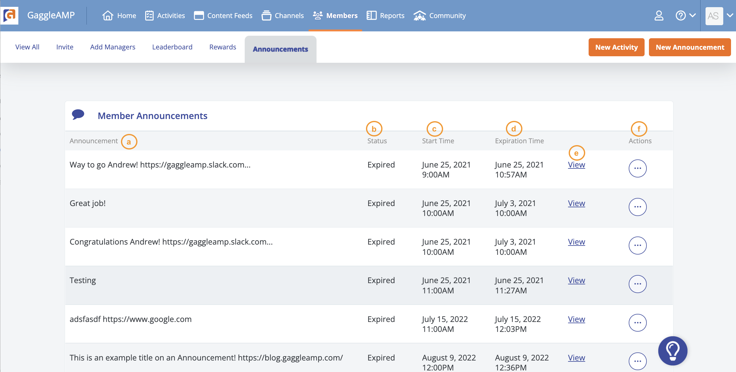Click the New Activity button
The height and width of the screenshot is (372, 736).
616,47
